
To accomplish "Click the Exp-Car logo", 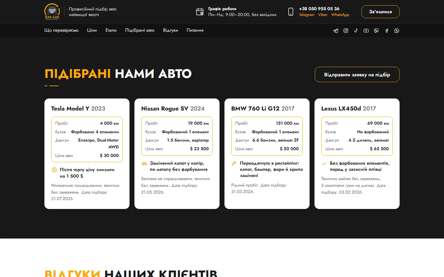I will pyautogui.click(x=52, y=12).
